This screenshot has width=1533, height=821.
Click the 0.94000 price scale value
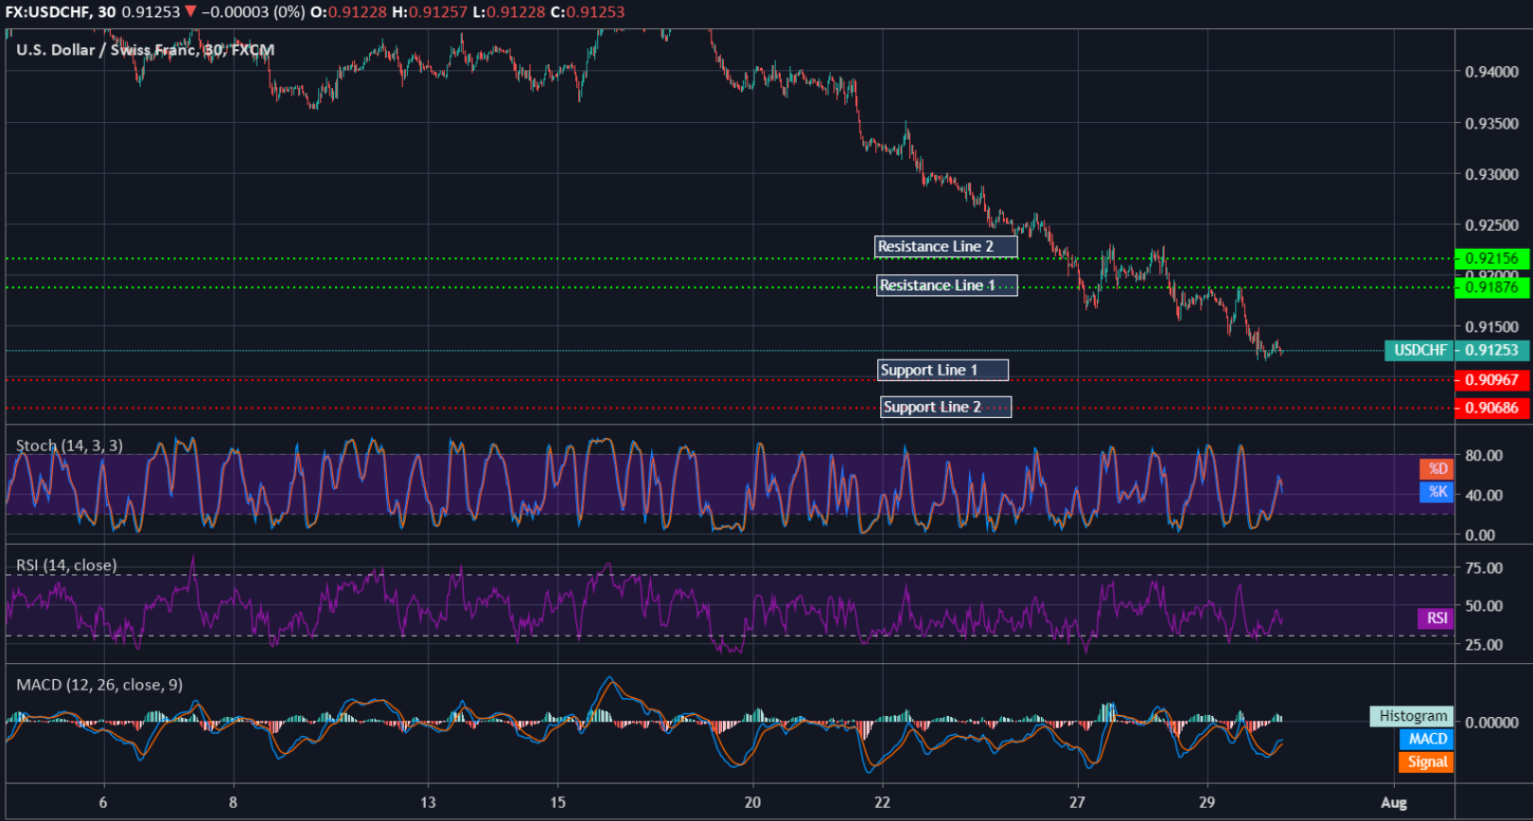click(1491, 72)
